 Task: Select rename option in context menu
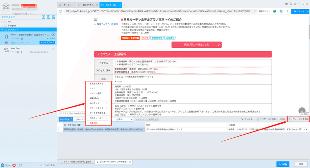[98, 83]
